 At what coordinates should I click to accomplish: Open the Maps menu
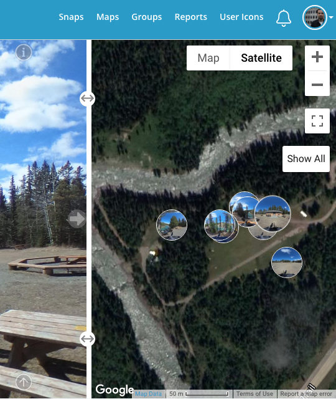coord(108,17)
